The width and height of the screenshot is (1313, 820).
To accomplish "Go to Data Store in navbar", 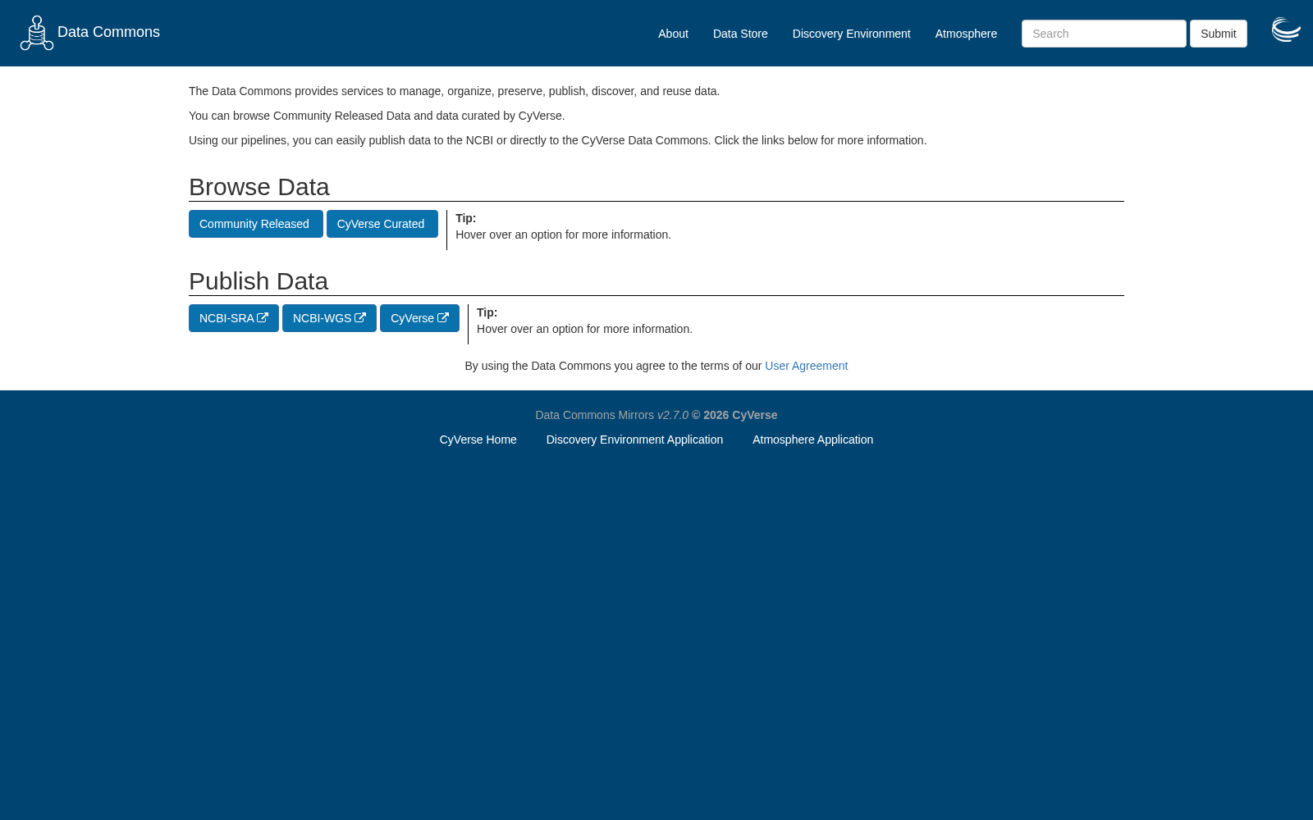I will click(740, 34).
